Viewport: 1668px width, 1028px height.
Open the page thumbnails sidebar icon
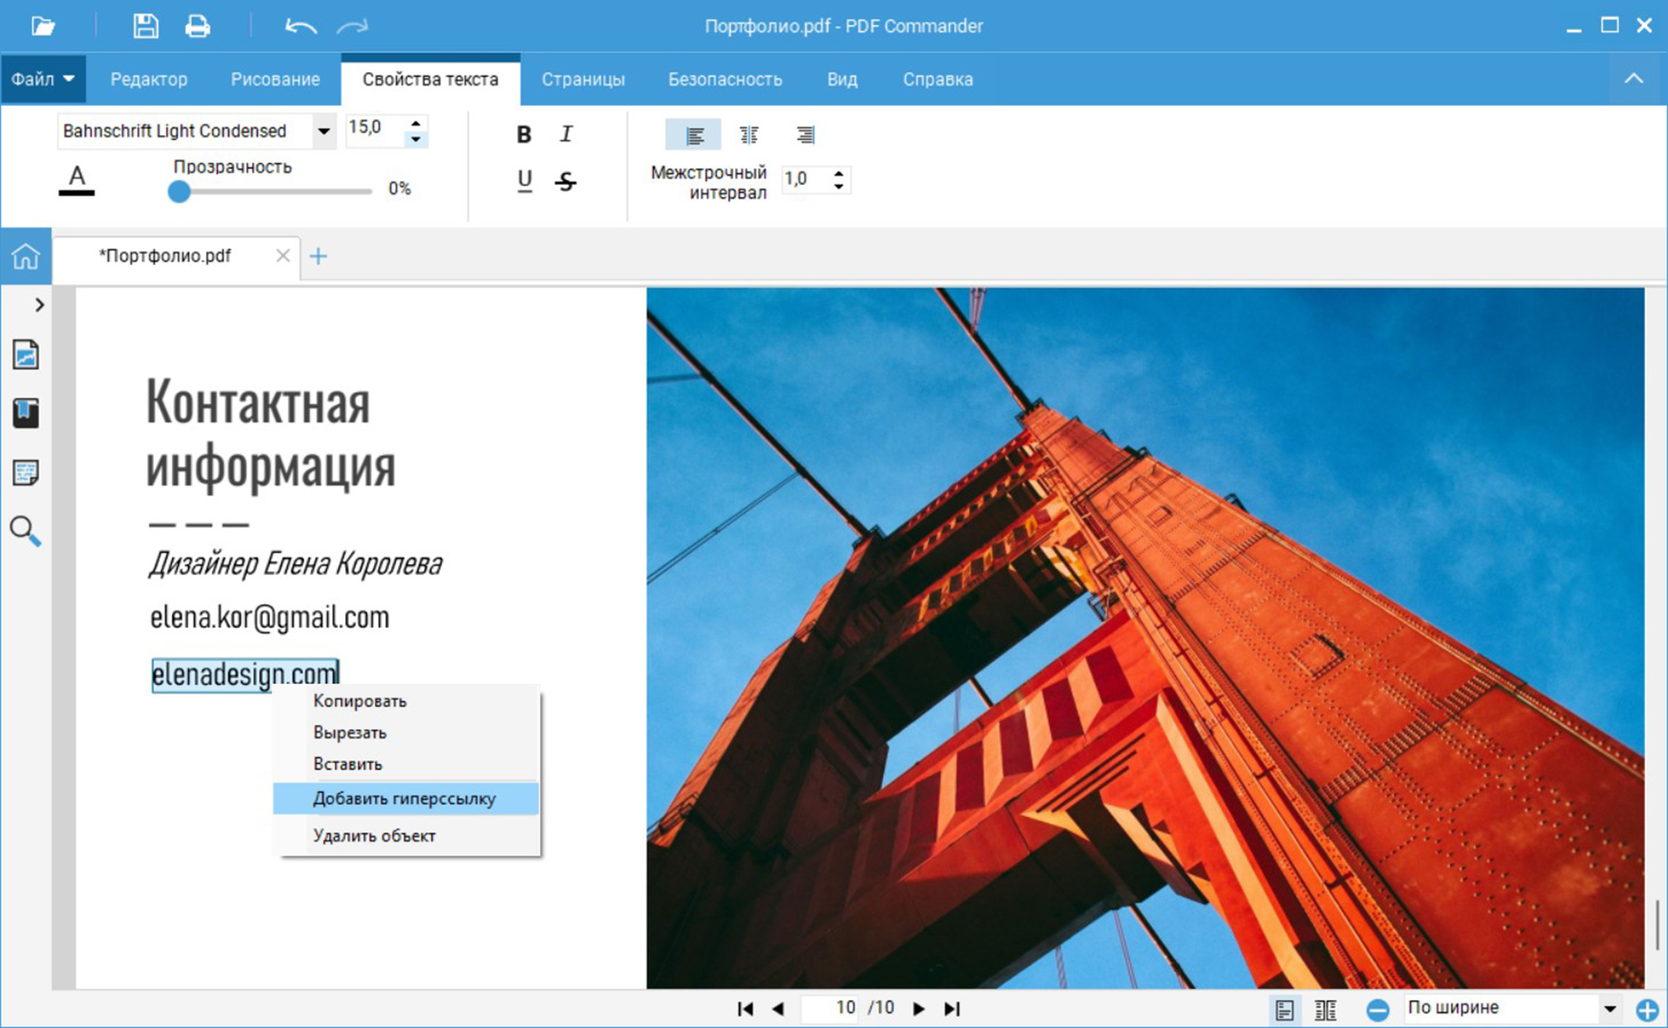point(25,355)
